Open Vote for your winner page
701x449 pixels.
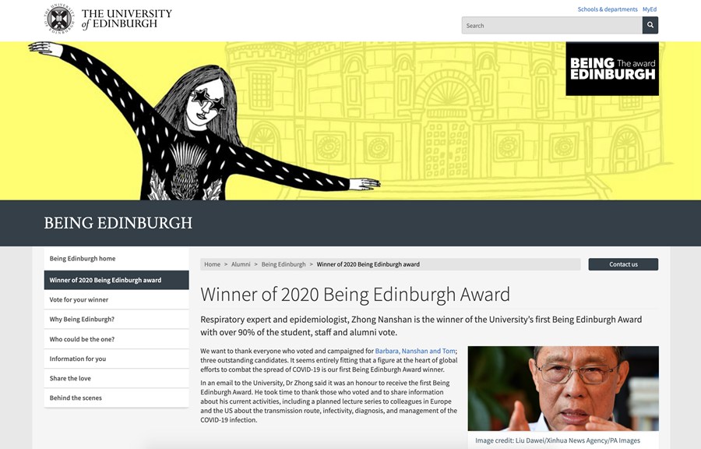116,299
